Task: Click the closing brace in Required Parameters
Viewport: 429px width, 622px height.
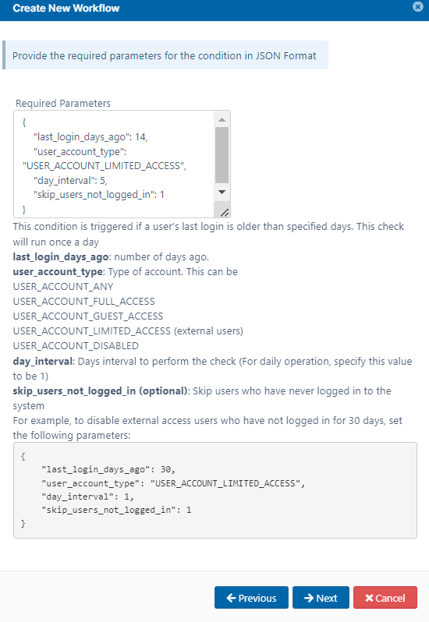Action: [x=24, y=209]
